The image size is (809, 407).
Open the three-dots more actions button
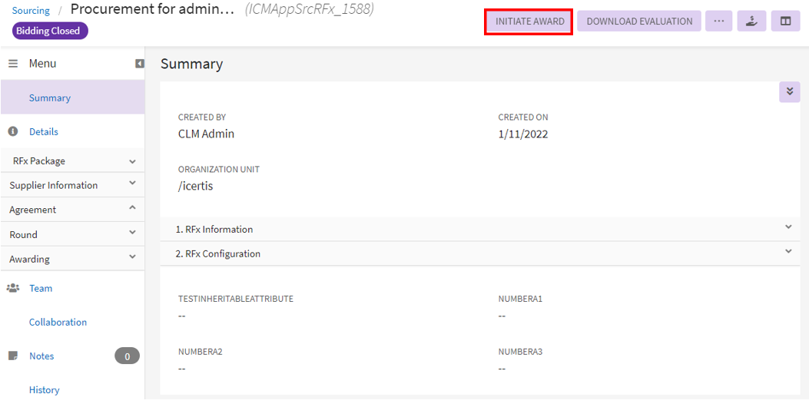point(718,22)
